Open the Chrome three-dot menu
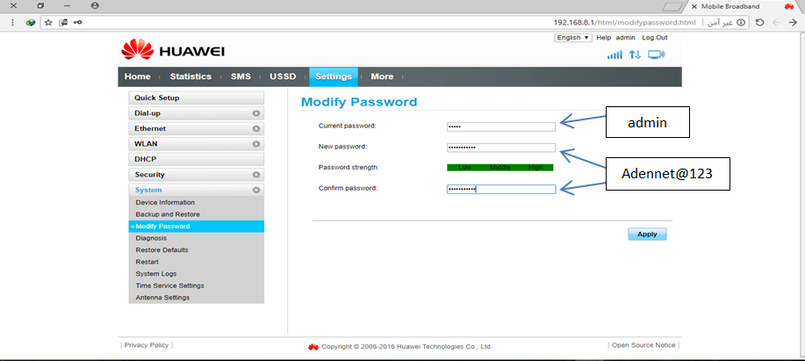 tap(13, 23)
